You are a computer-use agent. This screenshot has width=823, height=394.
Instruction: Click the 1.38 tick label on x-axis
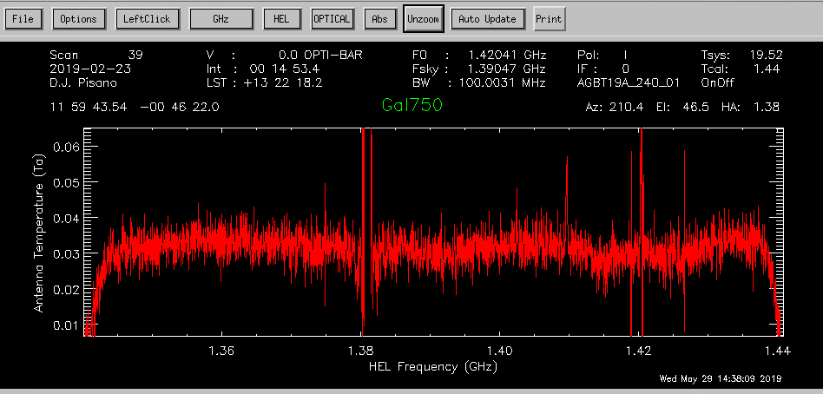click(x=360, y=351)
